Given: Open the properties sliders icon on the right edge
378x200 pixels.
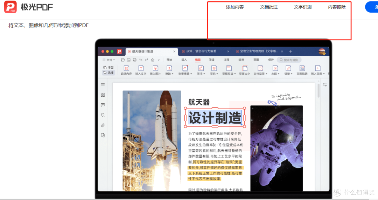Looking at the screenshot, I should (x=325, y=85).
